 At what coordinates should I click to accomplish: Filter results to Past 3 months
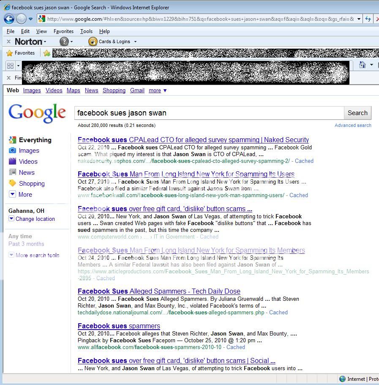tap(26, 244)
